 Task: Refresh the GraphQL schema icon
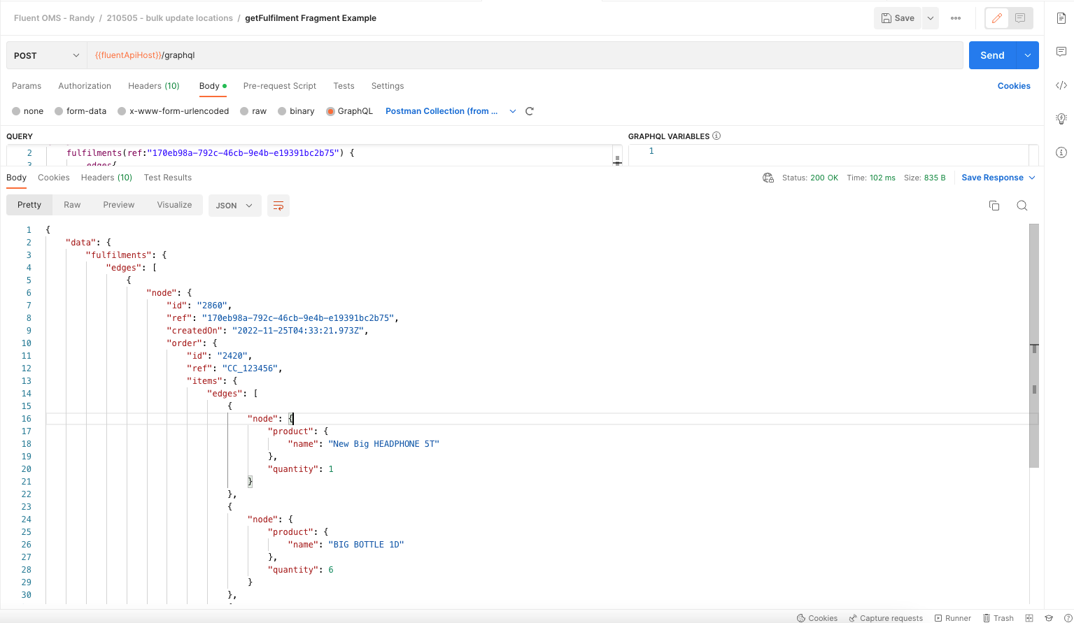tap(530, 111)
